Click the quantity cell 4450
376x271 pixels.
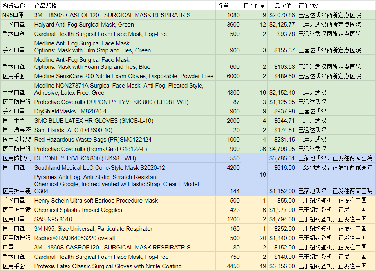tap(228, 266)
